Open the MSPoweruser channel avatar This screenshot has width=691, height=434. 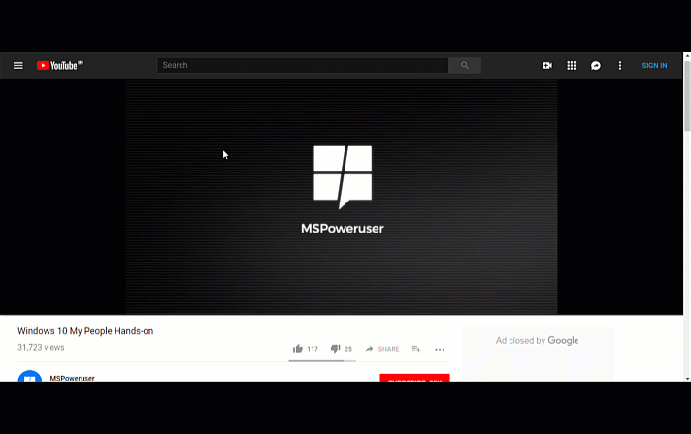pos(29,377)
